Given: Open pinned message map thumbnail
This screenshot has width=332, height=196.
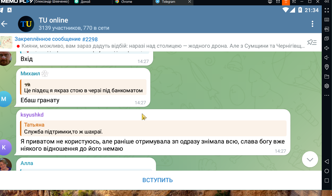Looking at the screenshot, I should coord(6,42).
